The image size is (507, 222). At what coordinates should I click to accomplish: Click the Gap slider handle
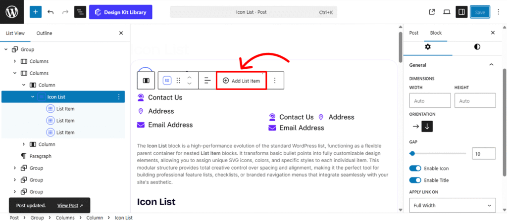pyautogui.click(x=412, y=154)
